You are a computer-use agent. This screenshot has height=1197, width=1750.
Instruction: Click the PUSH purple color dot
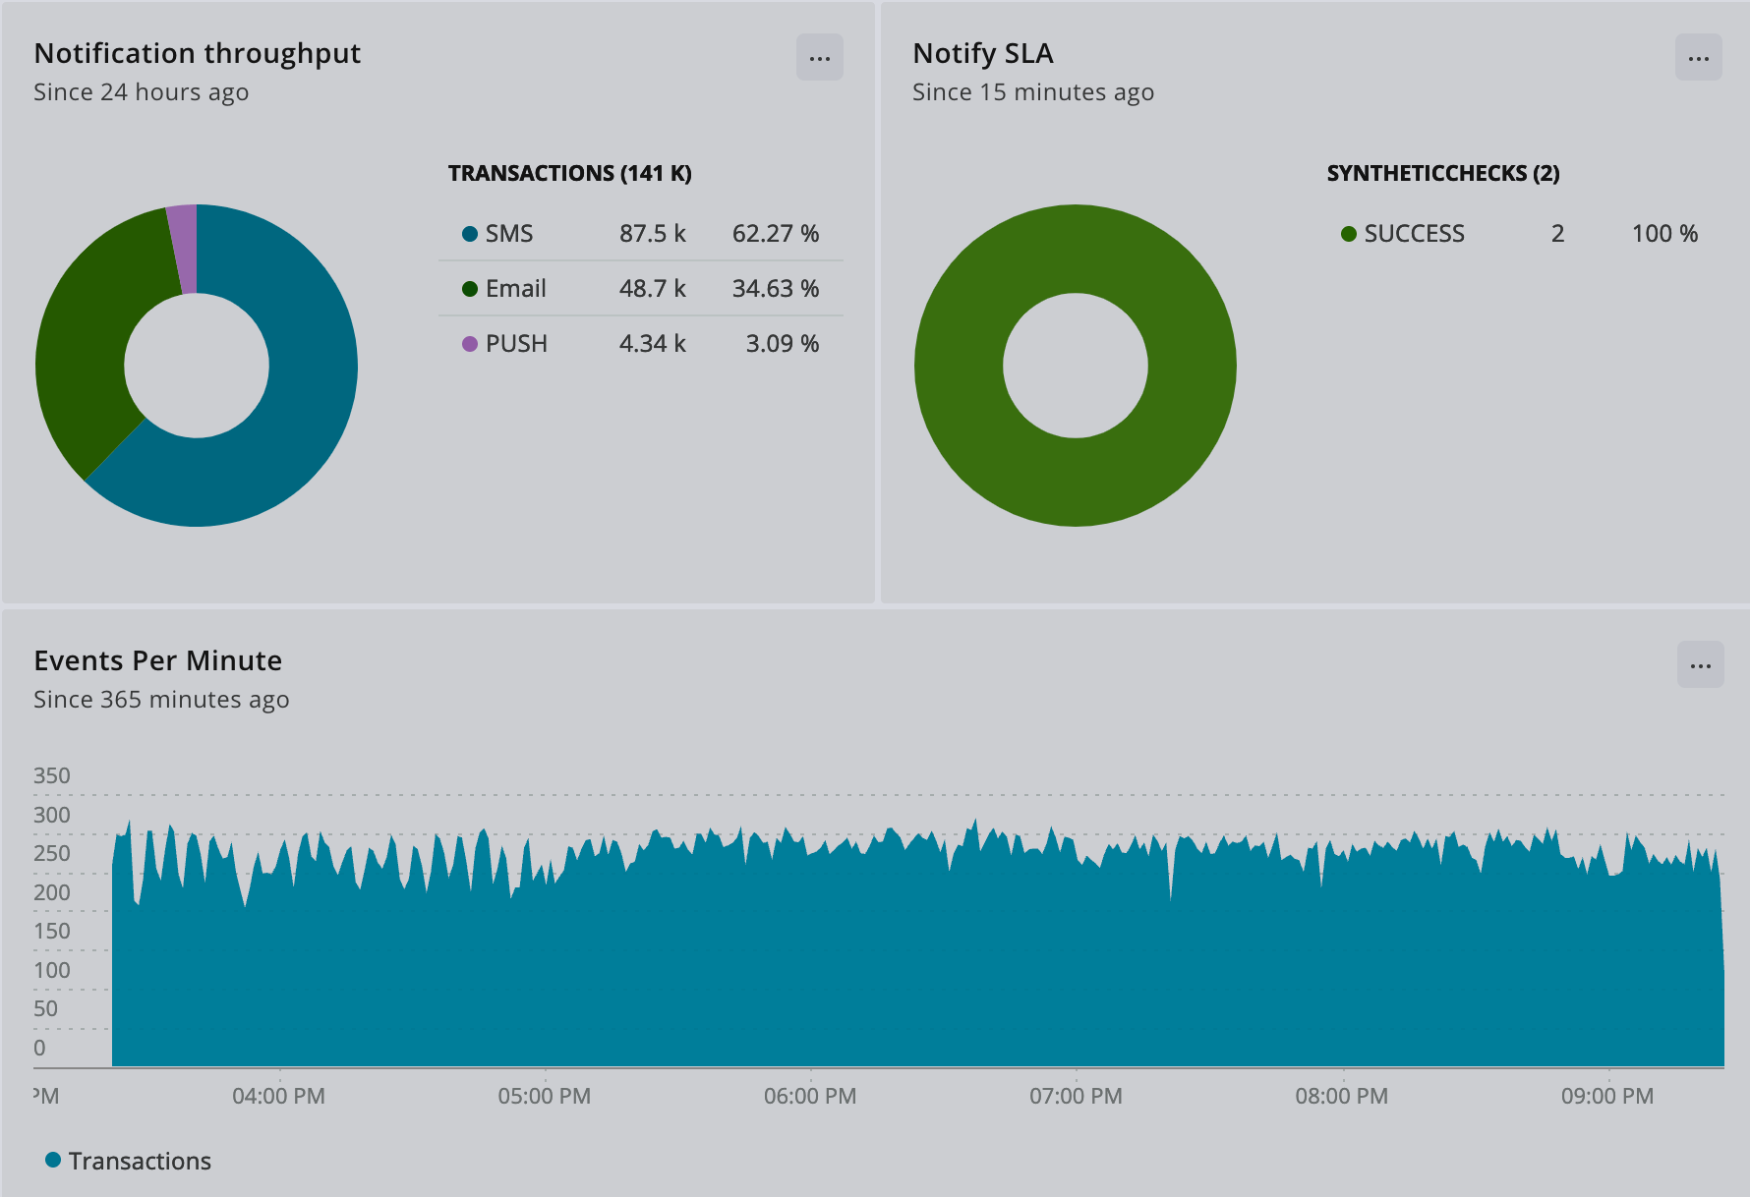[x=470, y=344]
